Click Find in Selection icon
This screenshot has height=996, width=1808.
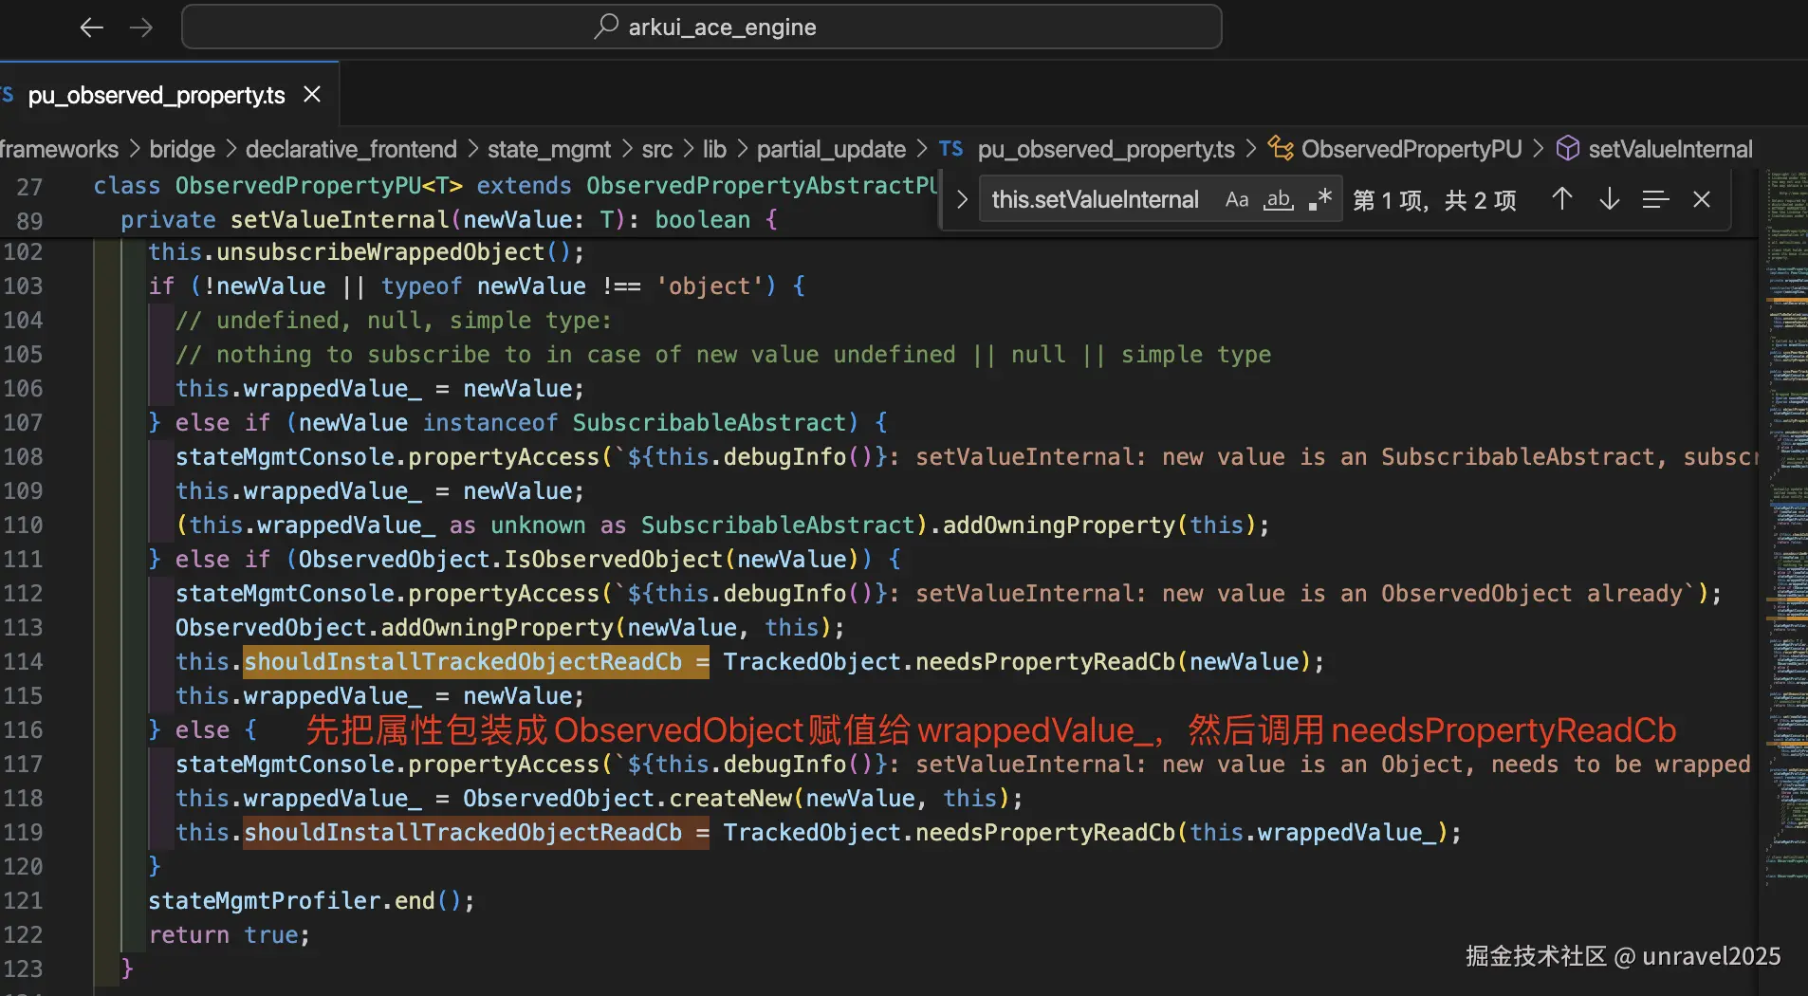[1655, 199]
